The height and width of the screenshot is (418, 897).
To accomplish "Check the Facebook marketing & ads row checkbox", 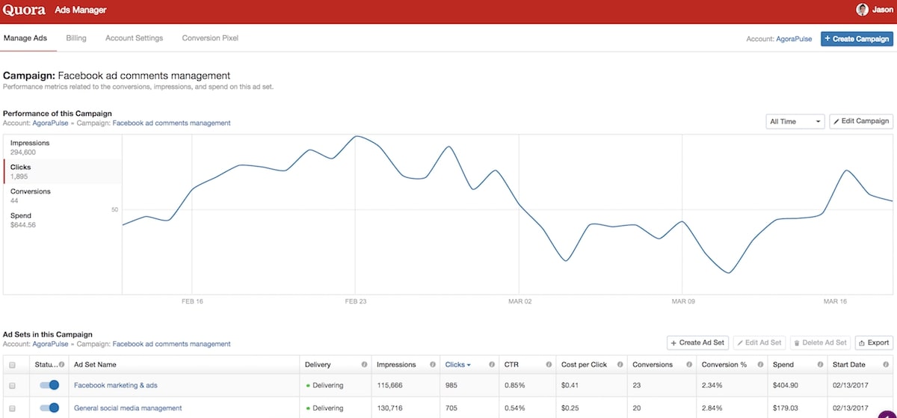I will coord(12,386).
